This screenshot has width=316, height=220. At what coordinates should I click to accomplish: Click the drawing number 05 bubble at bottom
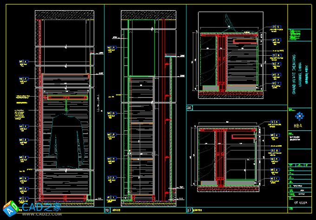pos(107,210)
